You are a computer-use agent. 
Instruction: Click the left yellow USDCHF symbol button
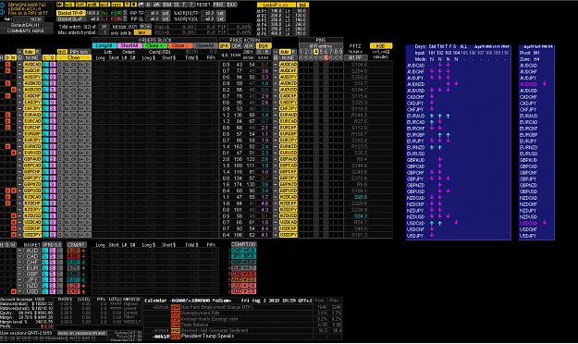coord(32,228)
